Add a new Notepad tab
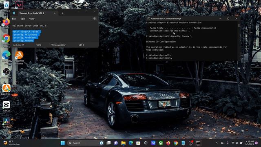This screenshot has width=261, height=147. click(62, 13)
